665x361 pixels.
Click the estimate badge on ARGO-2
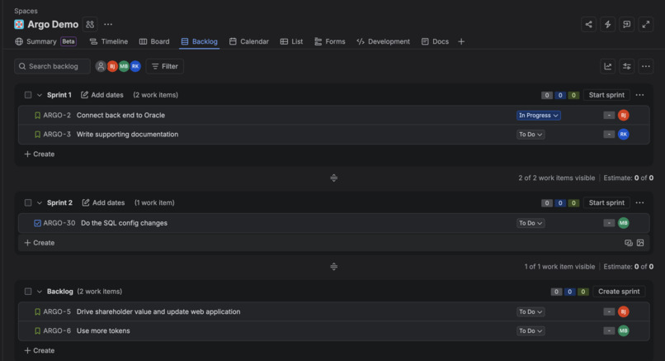tap(609, 115)
